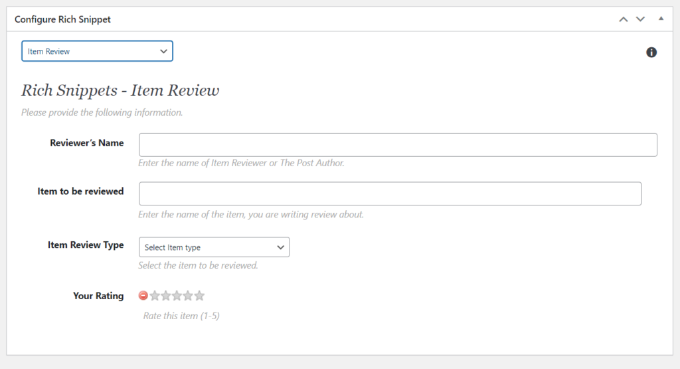680x369 pixels.
Task: Click the Rich Snippets - Item Review heading
Action: point(120,90)
